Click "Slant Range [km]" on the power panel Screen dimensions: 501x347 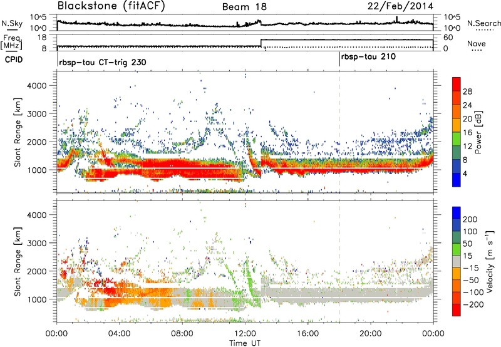coord(18,132)
